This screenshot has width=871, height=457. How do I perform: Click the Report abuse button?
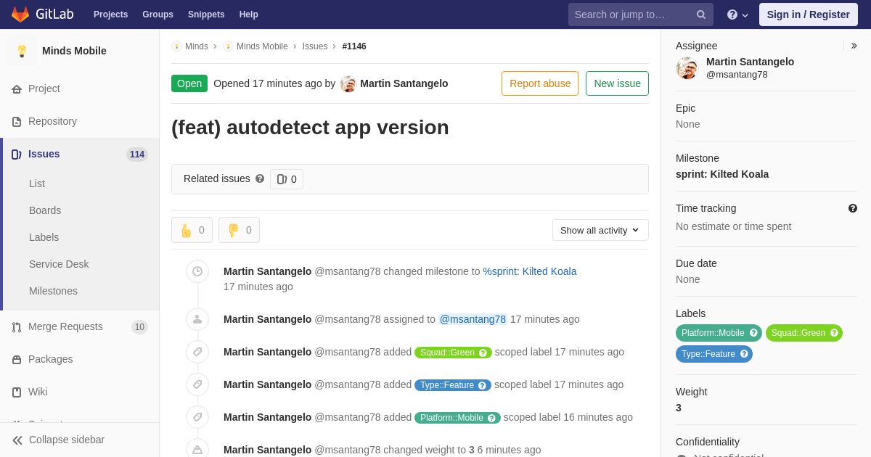[540, 83]
